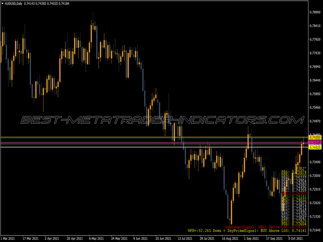Select the yellow 0.74025 price tag
323x242 pixels.
tap(315, 147)
